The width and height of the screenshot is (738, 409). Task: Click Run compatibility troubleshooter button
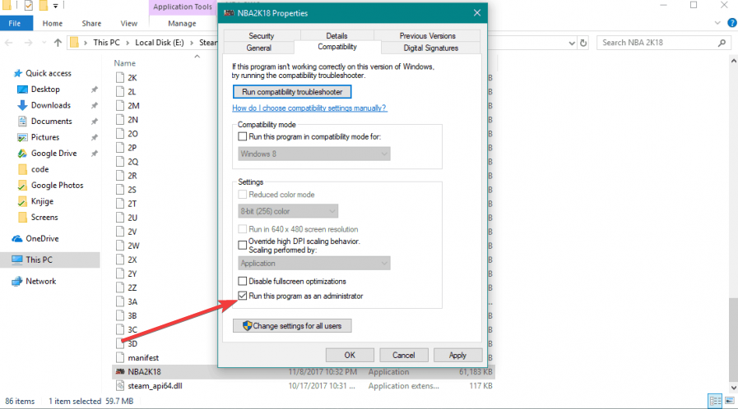(x=292, y=92)
